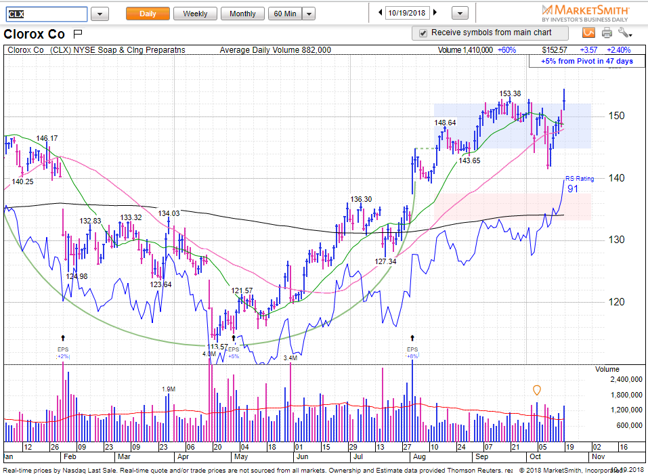Click the orange marker above October volume bars
Image resolution: width=648 pixels, height=474 pixels.
coord(537,390)
